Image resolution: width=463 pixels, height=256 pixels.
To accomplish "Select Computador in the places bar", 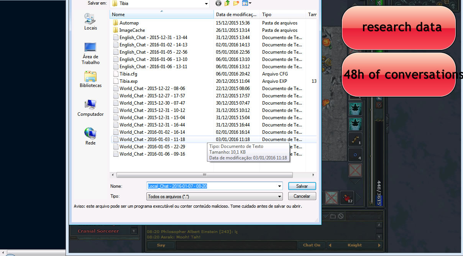I will point(90,108).
